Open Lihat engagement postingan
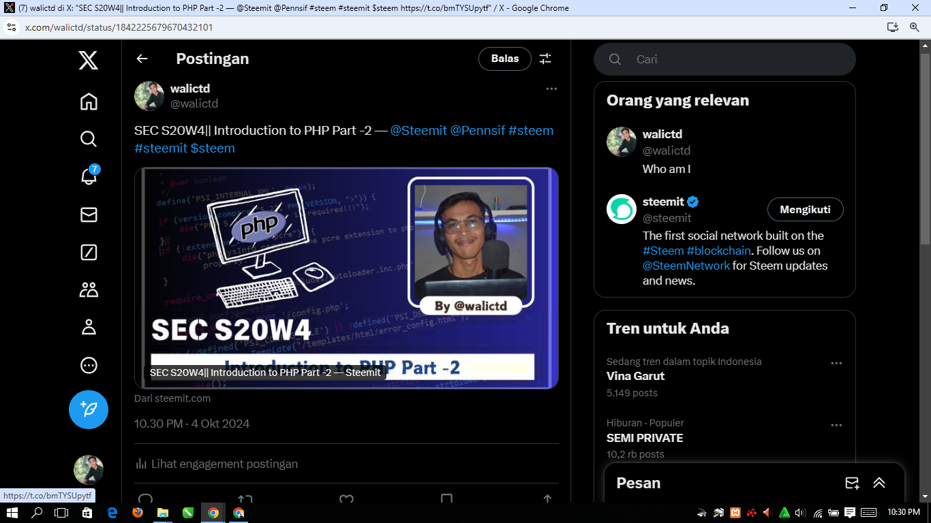This screenshot has width=931, height=523. pyautogui.click(x=217, y=464)
